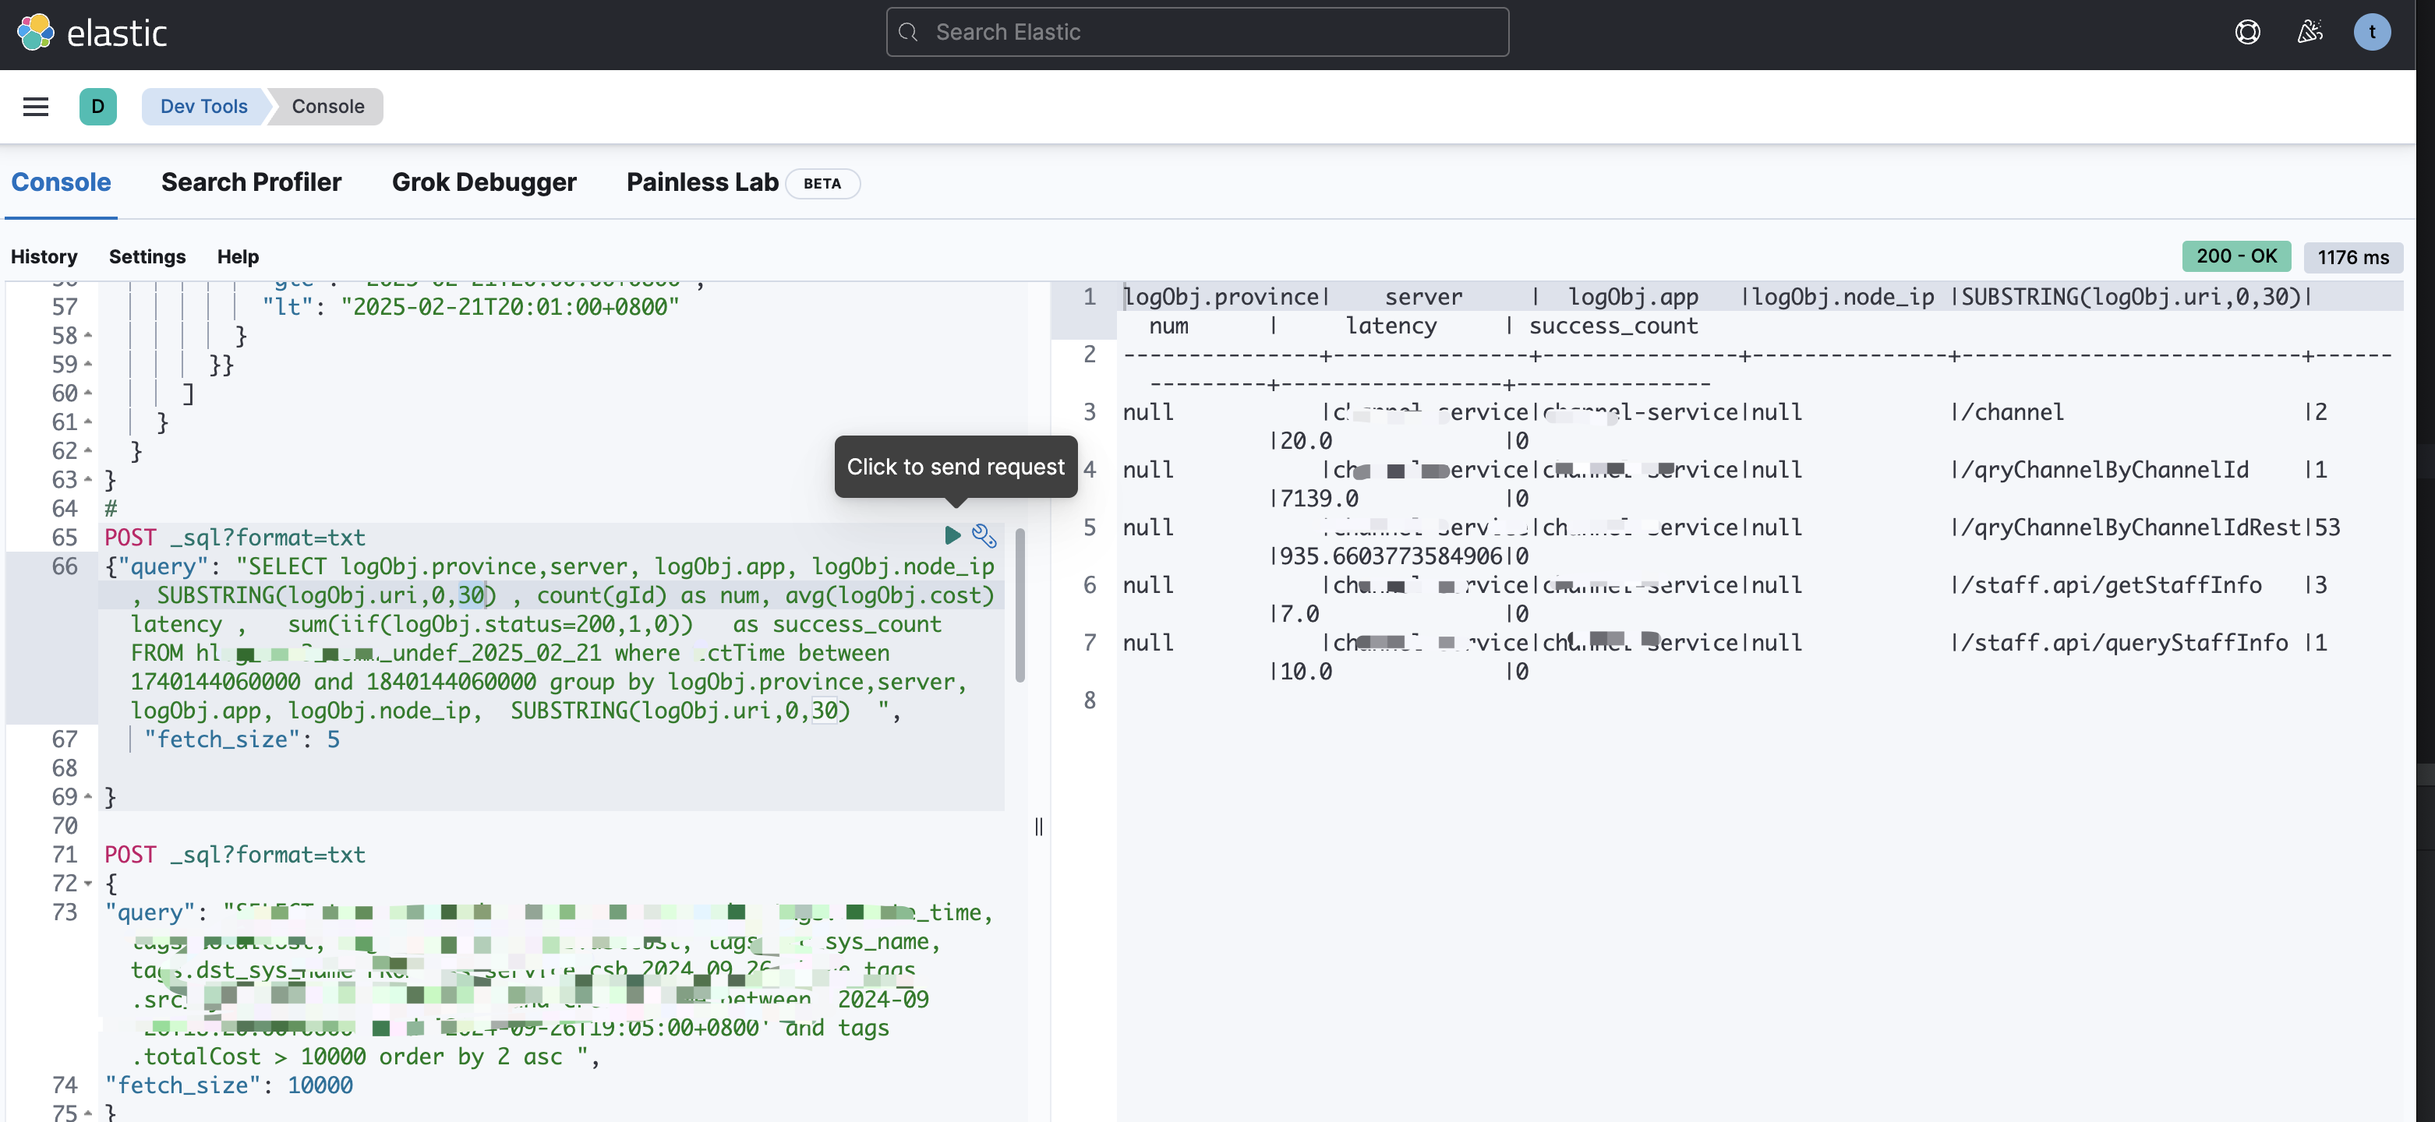Collapse the fold at line 75
The width and height of the screenshot is (2435, 1122).
click(x=88, y=1113)
